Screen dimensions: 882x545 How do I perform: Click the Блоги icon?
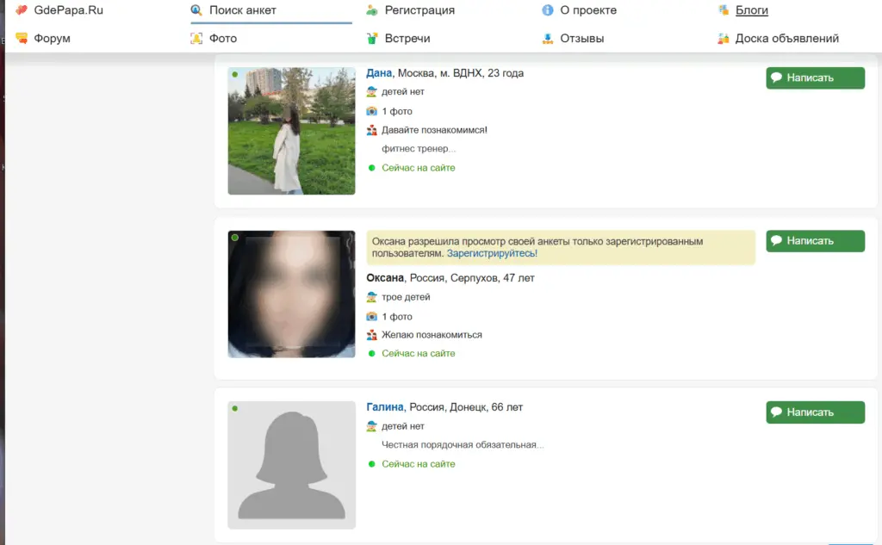(x=723, y=10)
